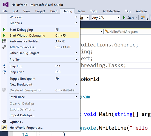Click the green Start play icon in toolbar
Screen dimensions: 151x136
pyautogui.click(x=124, y=18)
